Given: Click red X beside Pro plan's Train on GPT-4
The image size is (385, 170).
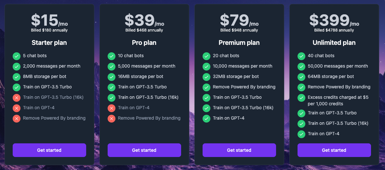Looking at the screenshot, I should click(x=112, y=108).
